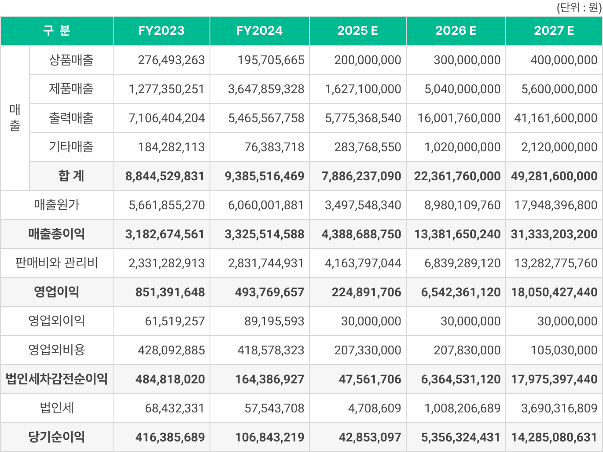Click the 영업이익 value for FY2023
This screenshot has height=452, width=603.
coord(170,292)
